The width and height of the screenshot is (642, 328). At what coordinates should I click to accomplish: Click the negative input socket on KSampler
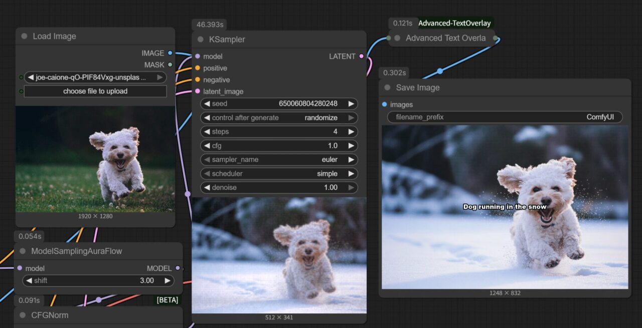point(198,80)
